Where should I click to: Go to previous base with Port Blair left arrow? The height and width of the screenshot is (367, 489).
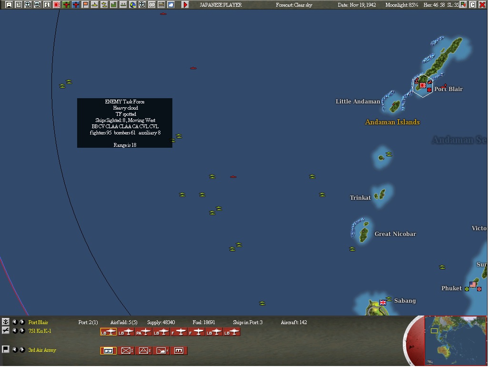pyautogui.click(x=15, y=322)
